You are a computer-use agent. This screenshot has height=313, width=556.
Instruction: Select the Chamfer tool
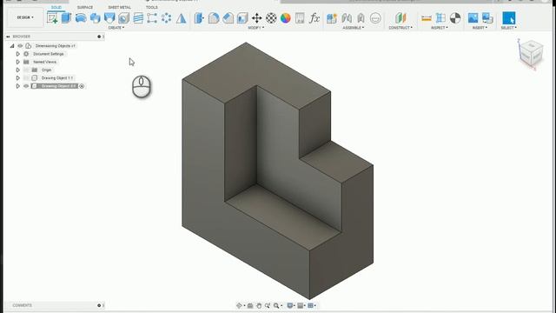pos(228,17)
